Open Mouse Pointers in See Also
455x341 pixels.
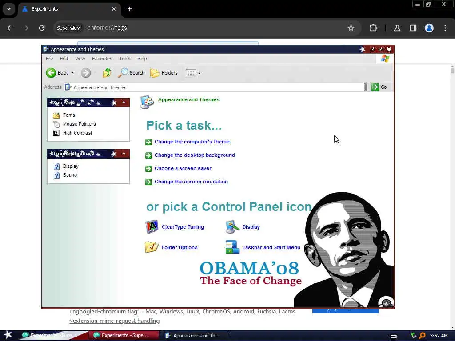[x=79, y=124]
